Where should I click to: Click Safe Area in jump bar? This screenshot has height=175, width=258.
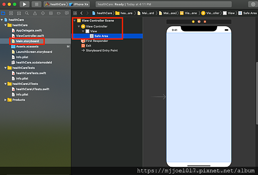[248, 13]
